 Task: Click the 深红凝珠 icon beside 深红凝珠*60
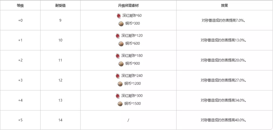point(118,16)
